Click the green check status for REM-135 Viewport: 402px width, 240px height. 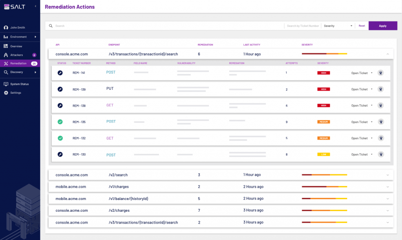(x=60, y=122)
